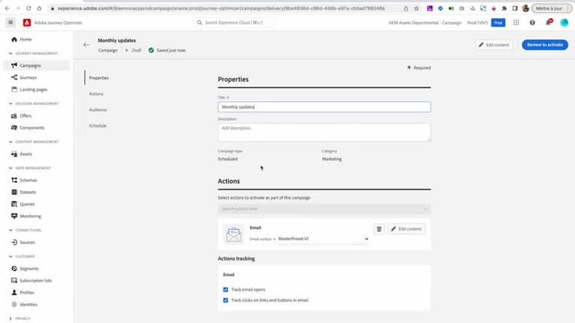Click the Schemas icon in sidebar
Viewport: 575px width, 323px height.
[15, 180]
